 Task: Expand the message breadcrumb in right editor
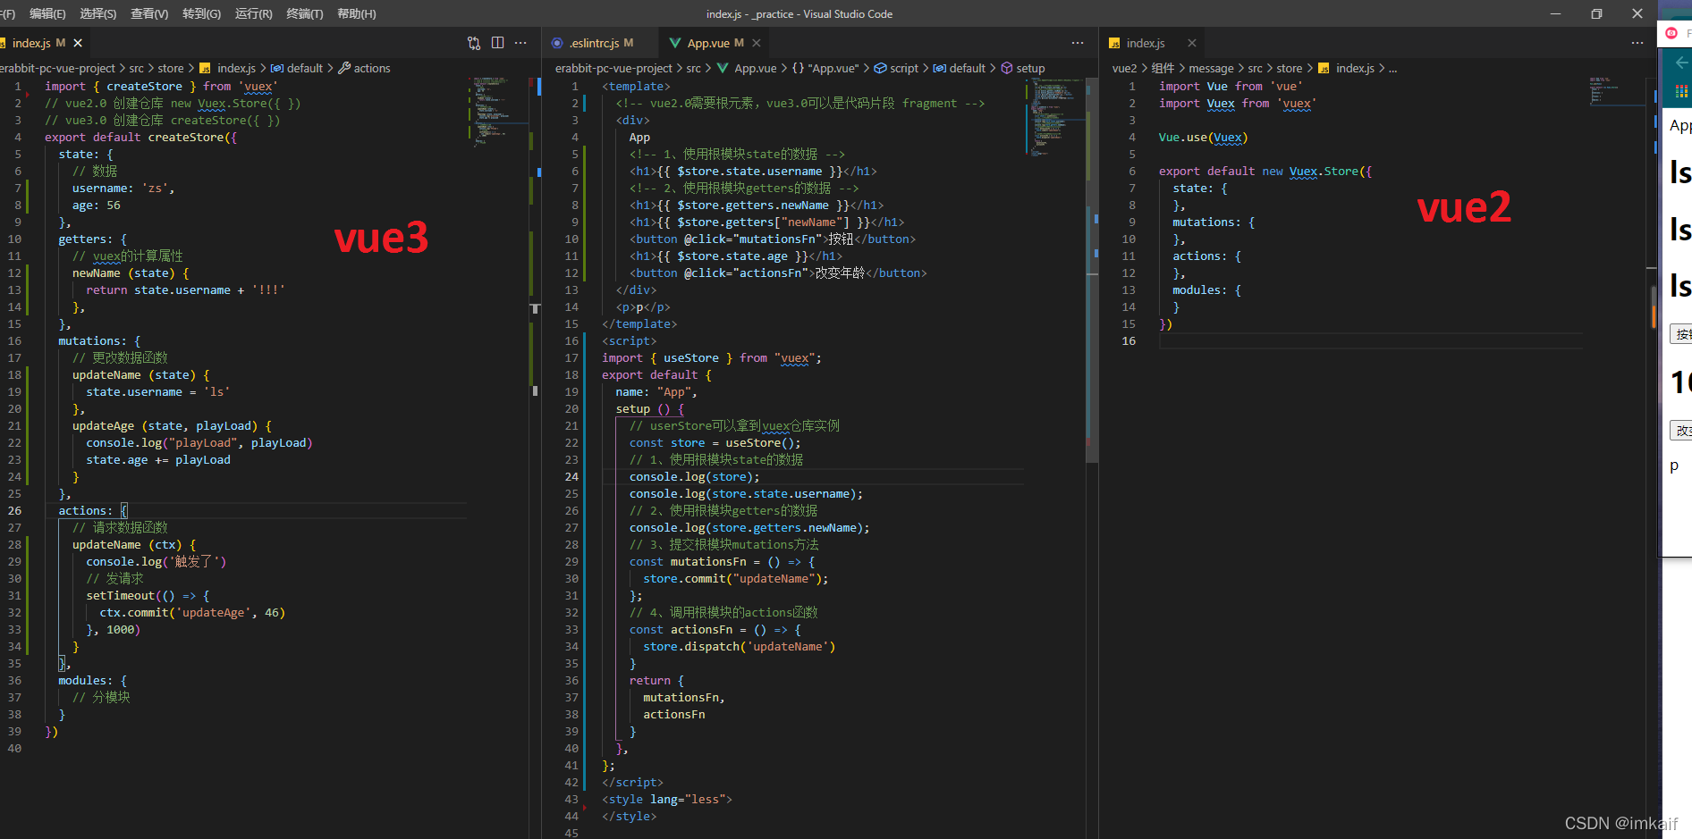click(x=1211, y=68)
